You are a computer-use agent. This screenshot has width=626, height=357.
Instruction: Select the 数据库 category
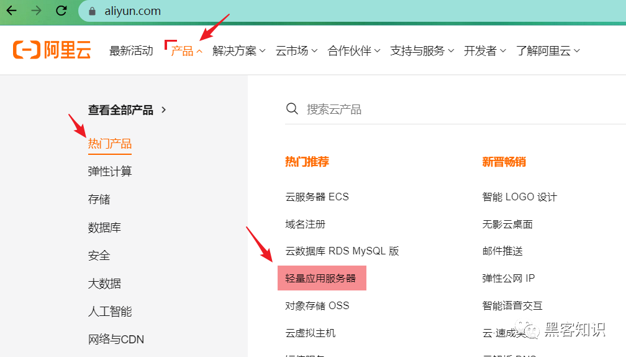104,228
